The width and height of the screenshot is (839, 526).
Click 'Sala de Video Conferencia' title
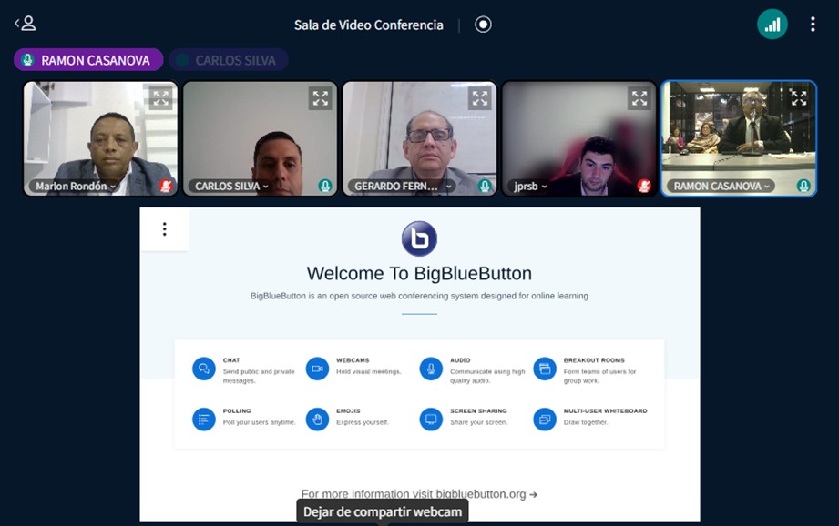369,25
